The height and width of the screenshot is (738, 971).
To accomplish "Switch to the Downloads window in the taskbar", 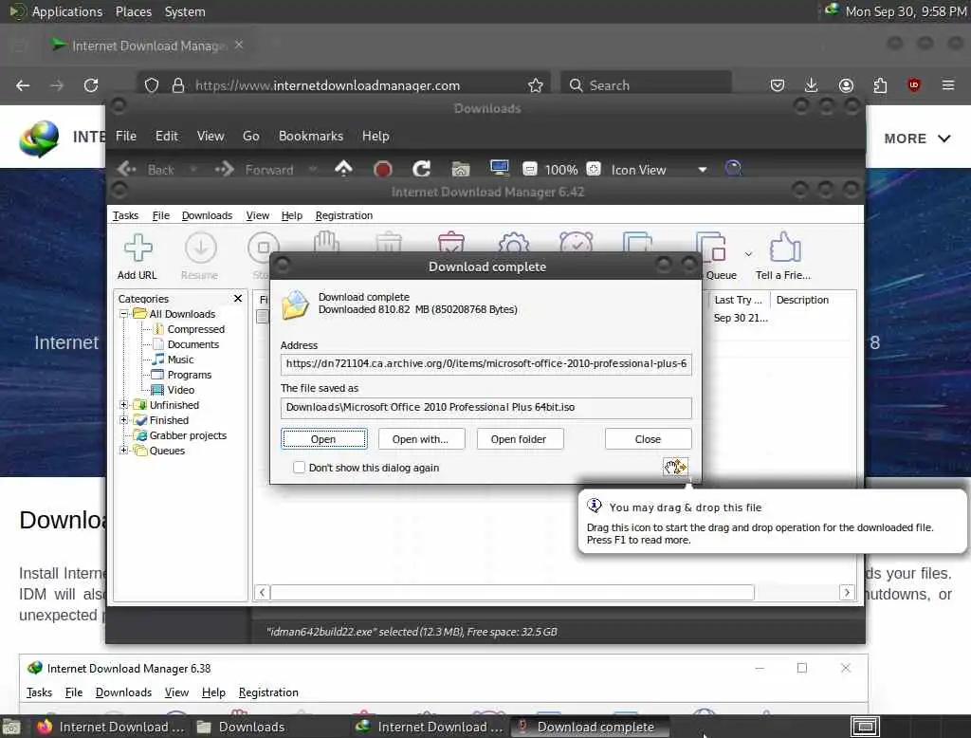I will click(x=240, y=727).
